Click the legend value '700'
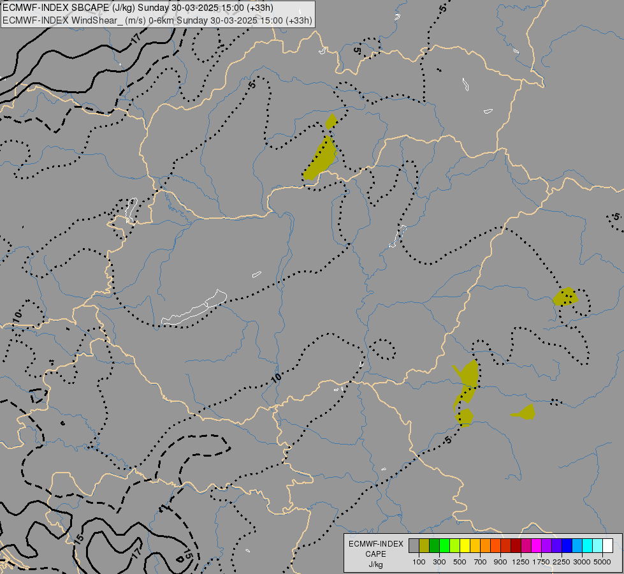This screenshot has width=624, height=574. click(x=481, y=562)
